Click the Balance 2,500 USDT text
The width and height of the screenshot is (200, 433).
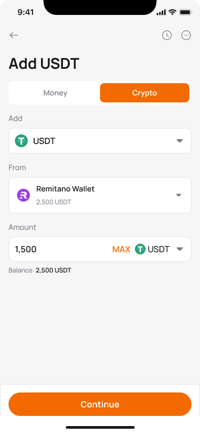pyautogui.click(x=40, y=270)
